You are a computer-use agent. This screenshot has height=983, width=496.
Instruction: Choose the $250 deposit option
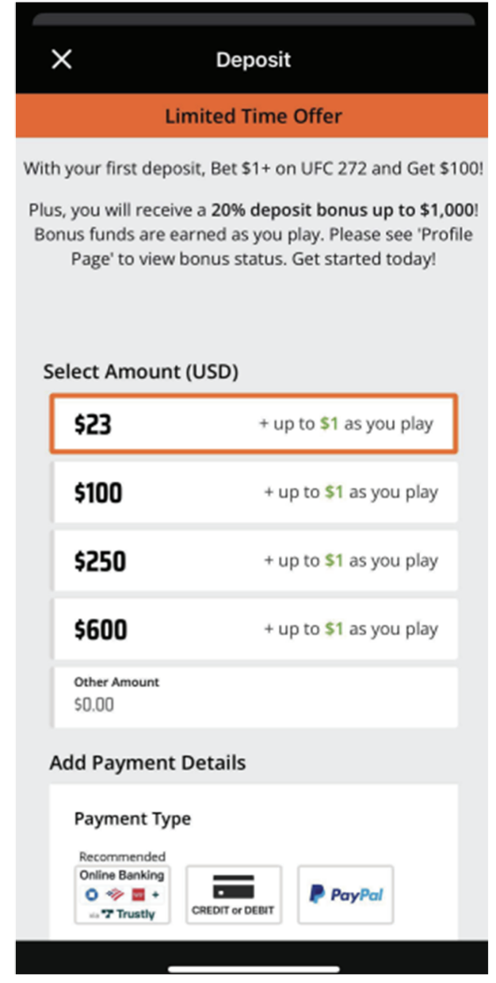click(254, 561)
